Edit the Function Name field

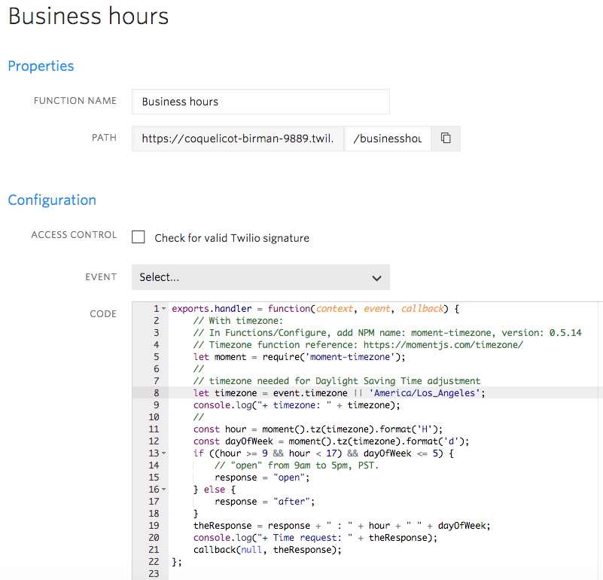[260, 102]
